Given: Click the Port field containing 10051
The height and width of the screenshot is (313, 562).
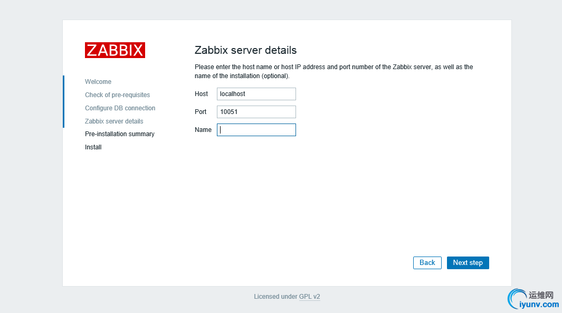Looking at the screenshot, I should pyautogui.click(x=256, y=112).
